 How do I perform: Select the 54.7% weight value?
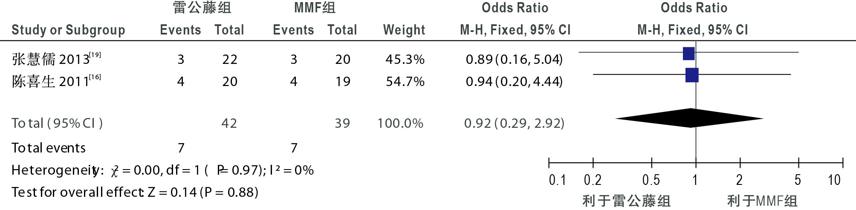[405, 81]
